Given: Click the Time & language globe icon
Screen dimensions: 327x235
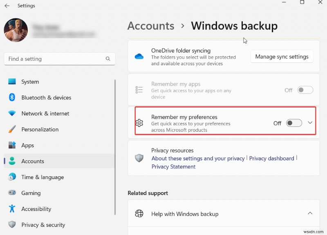Looking at the screenshot, I should pyautogui.click(x=12, y=177).
